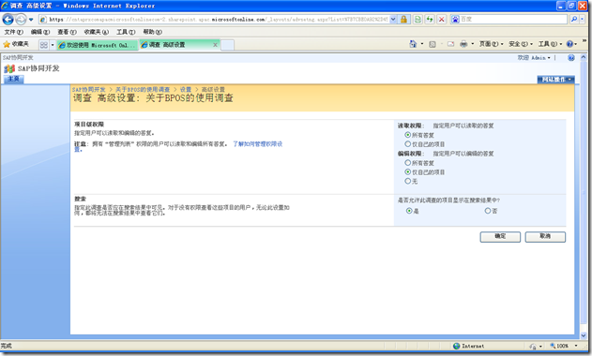Open the recent pages dropdown next to Forward

[x=31, y=20]
